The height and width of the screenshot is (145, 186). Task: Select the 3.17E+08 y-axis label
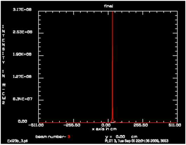[x=22, y=9]
